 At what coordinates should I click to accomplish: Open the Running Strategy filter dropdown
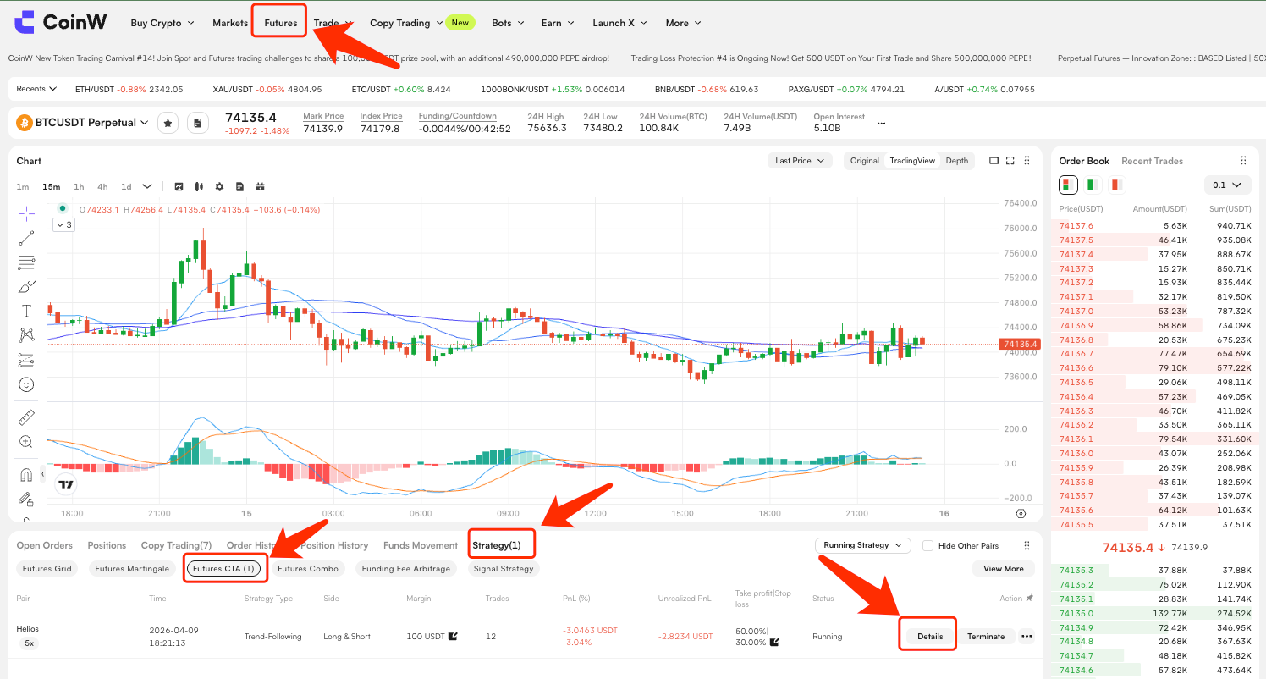click(862, 545)
